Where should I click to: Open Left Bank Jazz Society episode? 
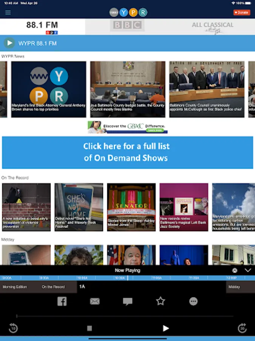pos(184,207)
